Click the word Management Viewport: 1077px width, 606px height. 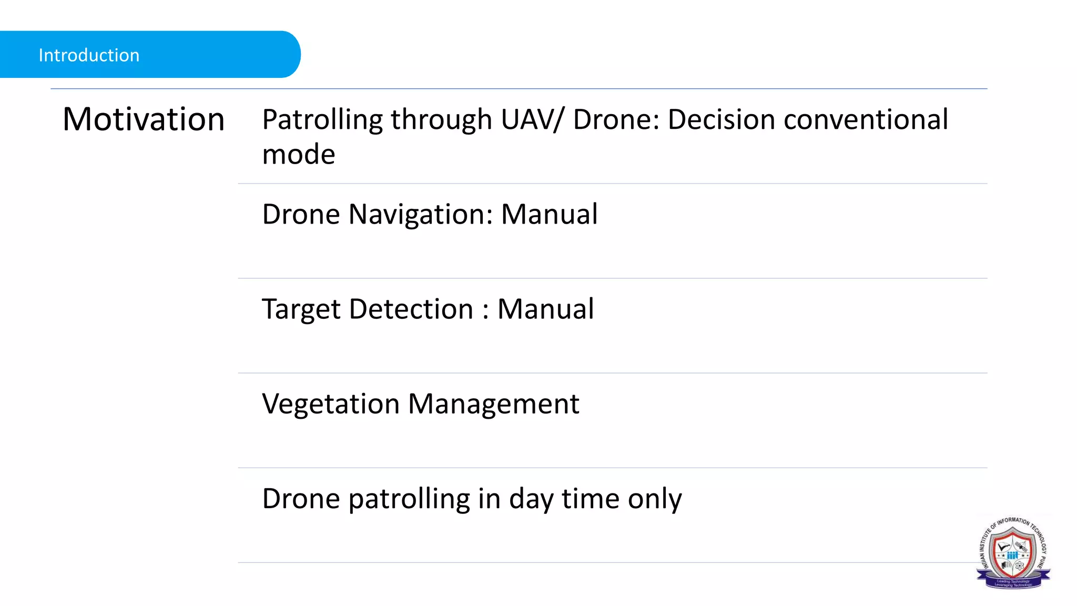click(x=493, y=404)
